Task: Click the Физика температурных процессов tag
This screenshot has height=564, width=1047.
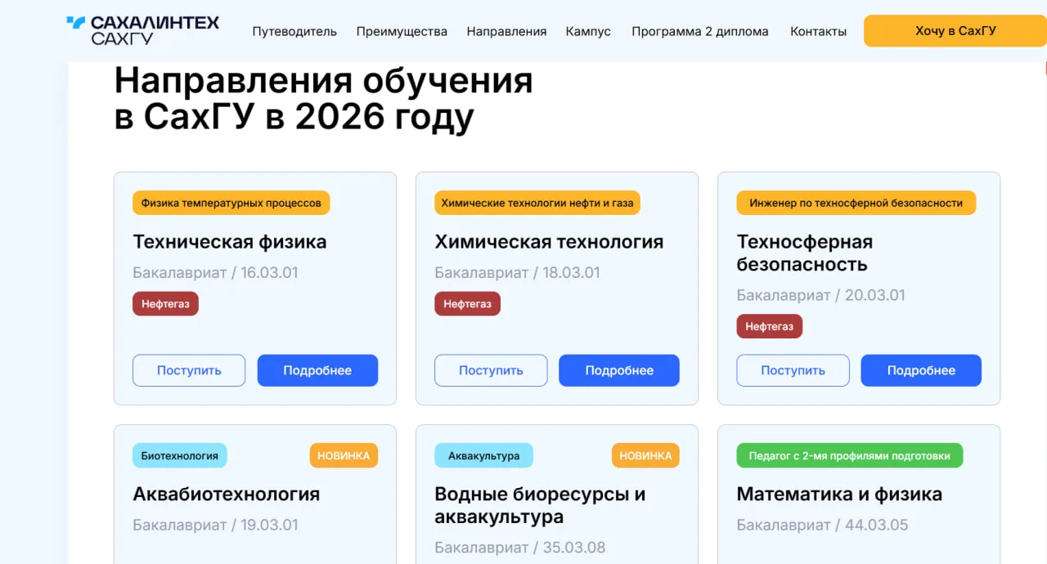Action: coord(231,203)
